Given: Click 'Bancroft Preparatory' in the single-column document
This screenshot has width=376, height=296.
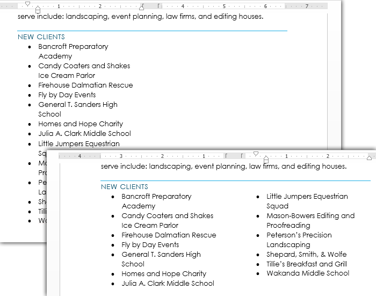Looking at the screenshot, I should point(73,47).
